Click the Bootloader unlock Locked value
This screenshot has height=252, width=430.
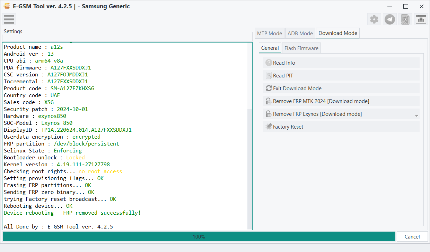tap(76, 157)
